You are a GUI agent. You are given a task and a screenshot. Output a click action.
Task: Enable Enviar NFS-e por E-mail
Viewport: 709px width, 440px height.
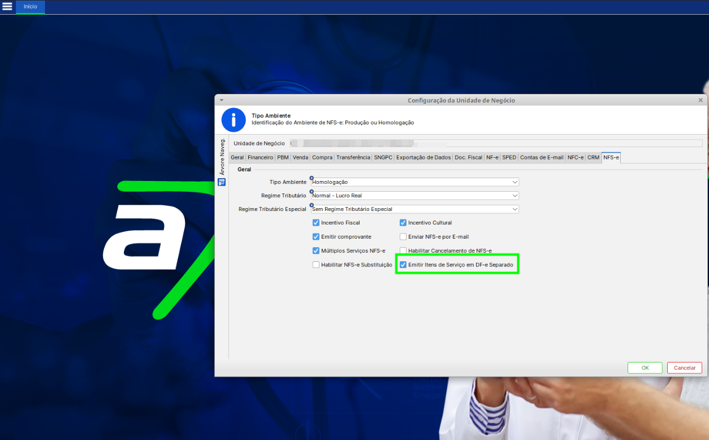pos(402,236)
